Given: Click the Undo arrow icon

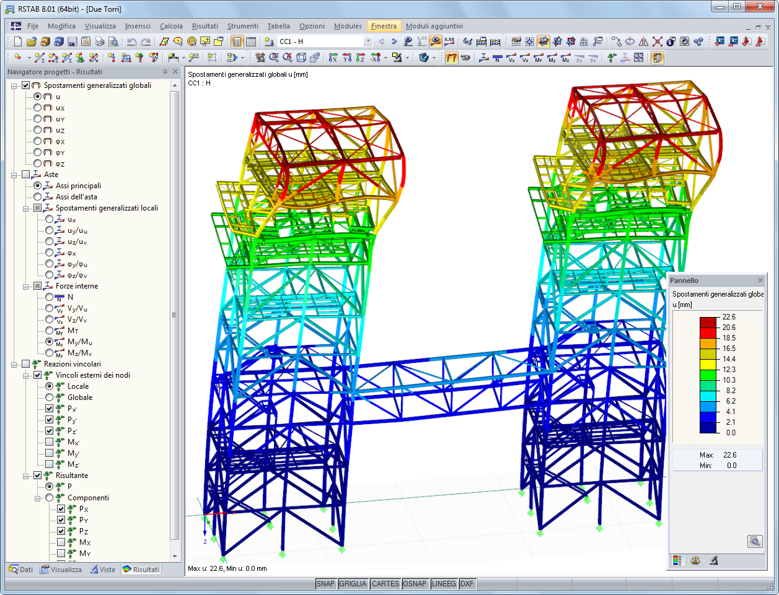Looking at the screenshot, I should click(131, 41).
